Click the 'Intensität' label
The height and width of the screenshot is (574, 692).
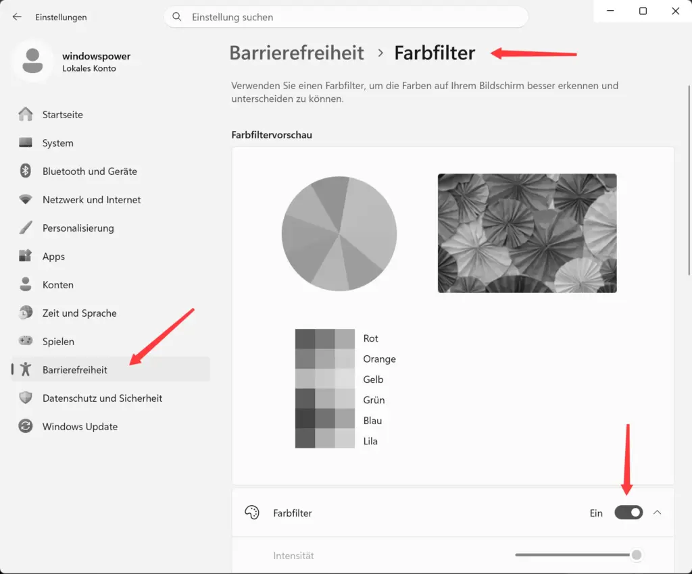pos(293,556)
